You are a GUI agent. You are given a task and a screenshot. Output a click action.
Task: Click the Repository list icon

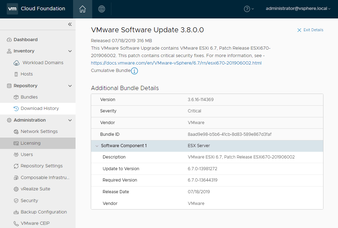(9, 86)
